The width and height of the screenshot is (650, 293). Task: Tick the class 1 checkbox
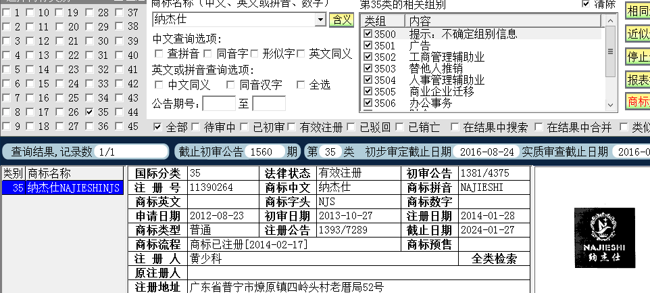pyautogui.click(x=6, y=13)
